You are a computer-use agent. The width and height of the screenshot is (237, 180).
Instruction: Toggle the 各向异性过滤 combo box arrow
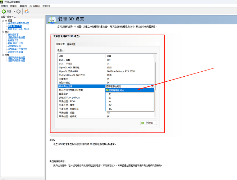click(x=152, y=86)
